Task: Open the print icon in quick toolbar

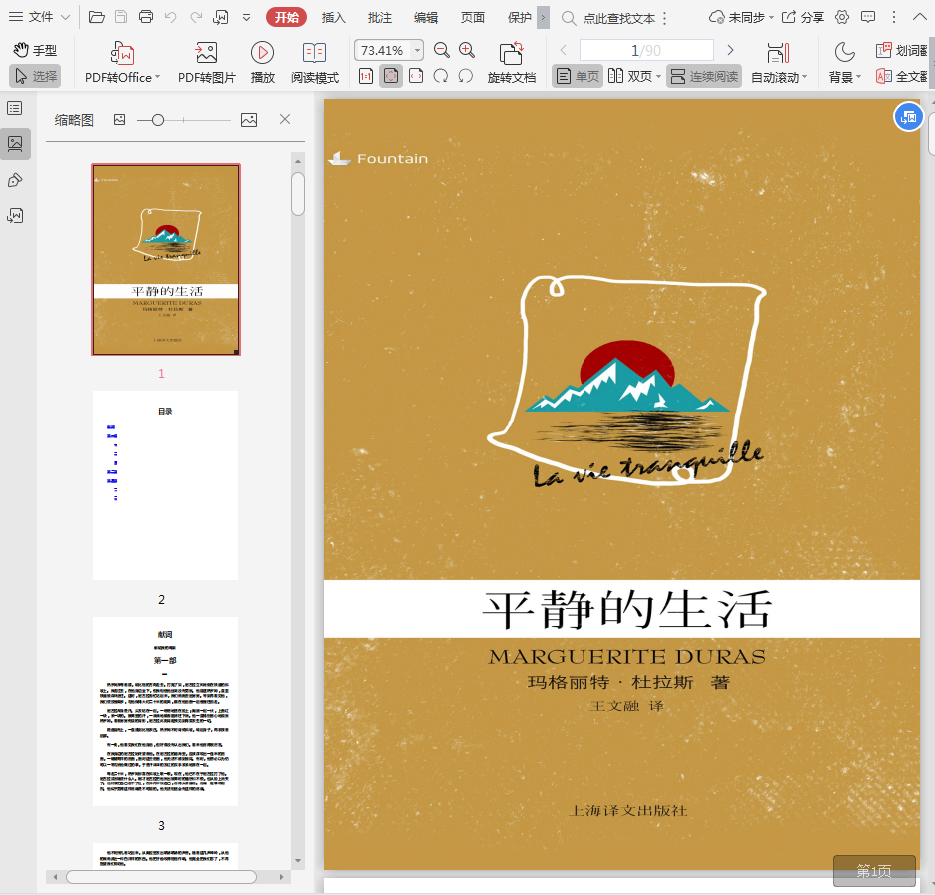Action: (146, 17)
